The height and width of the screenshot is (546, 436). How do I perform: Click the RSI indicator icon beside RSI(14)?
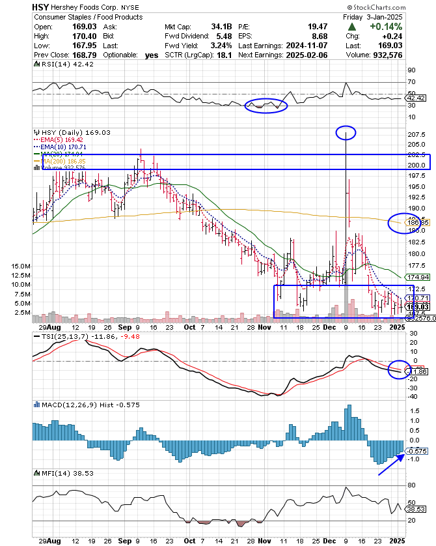click(37, 64)
